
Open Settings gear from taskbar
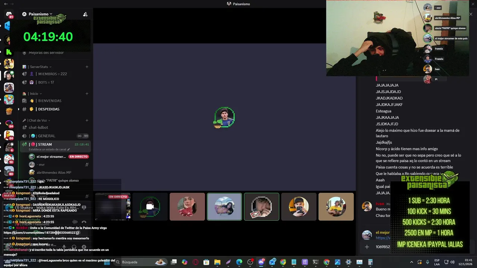(x=348, y=262)
